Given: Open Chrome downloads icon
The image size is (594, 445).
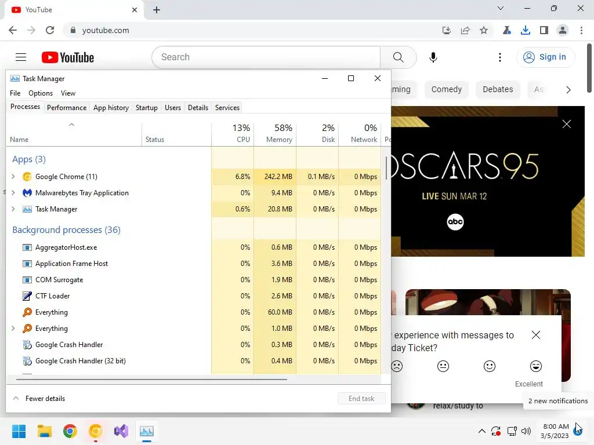Looking at the screenshot, I should [526, 30].
